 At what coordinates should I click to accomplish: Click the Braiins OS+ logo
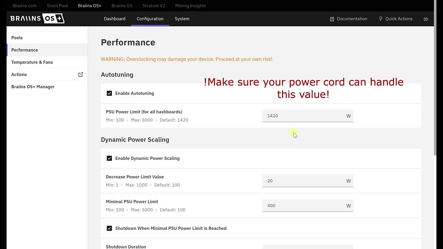coord(37,19)
